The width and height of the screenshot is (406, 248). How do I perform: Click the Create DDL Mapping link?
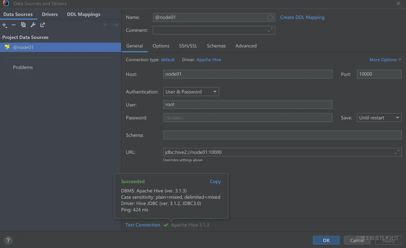pos(302,17)
